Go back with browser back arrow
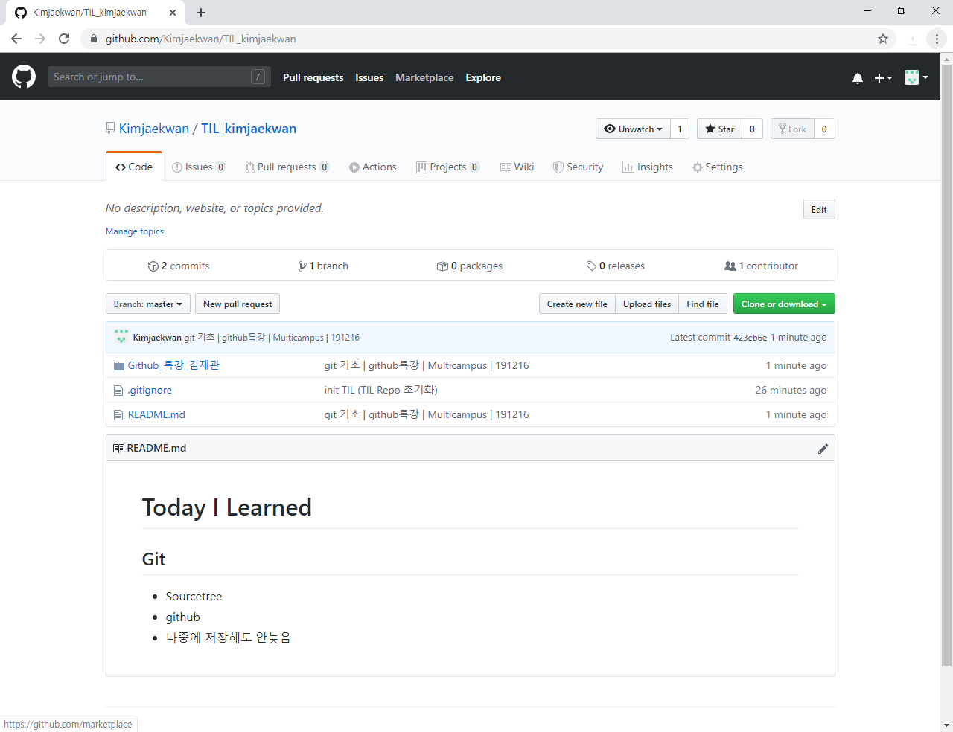 click(16, 39)
